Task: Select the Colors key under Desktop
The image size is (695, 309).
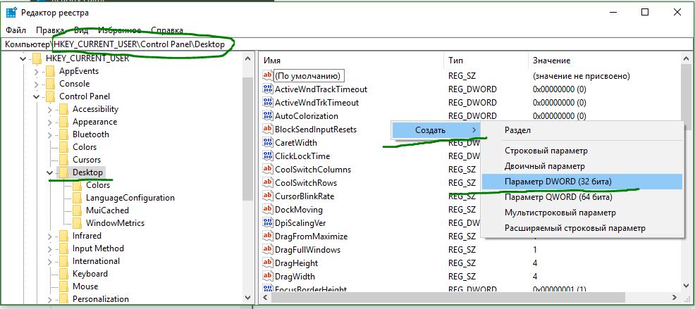Action: pyautogui.click(x=98, y=185)
